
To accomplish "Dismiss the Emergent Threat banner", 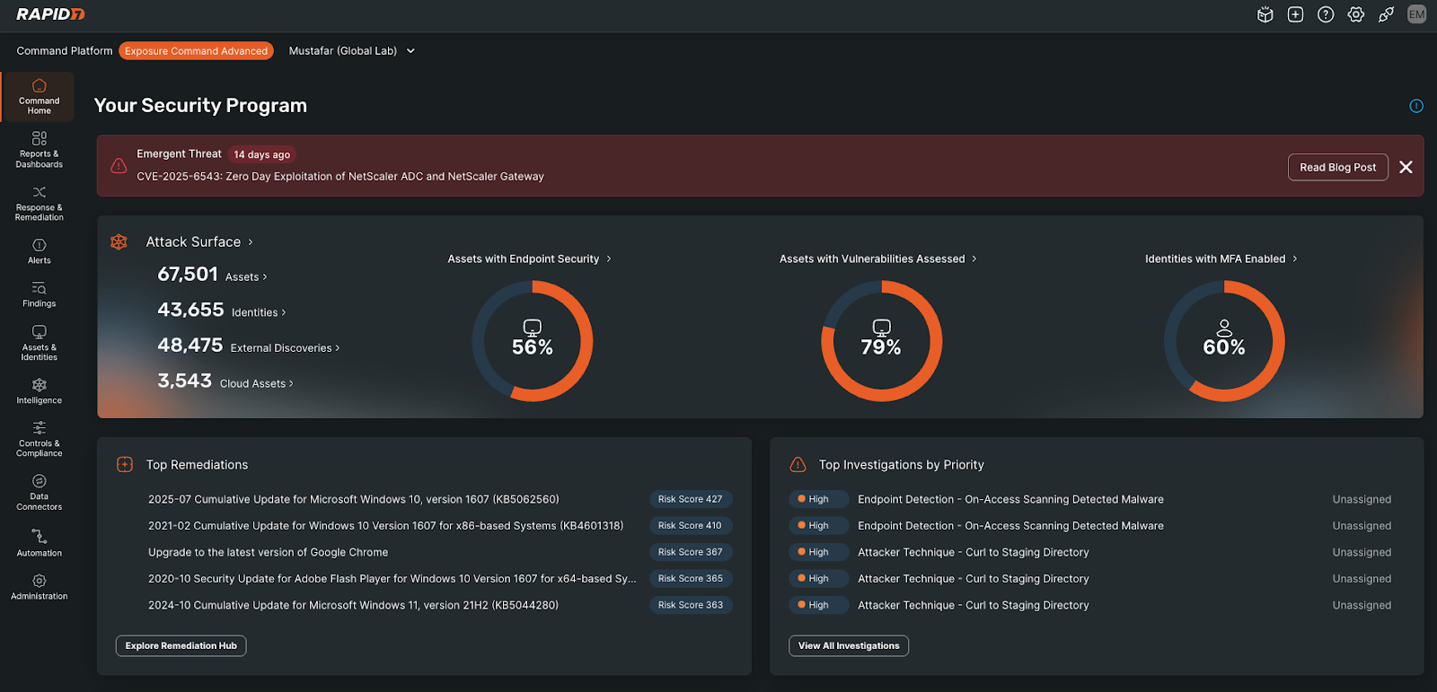I will (x=1406, y=167).
